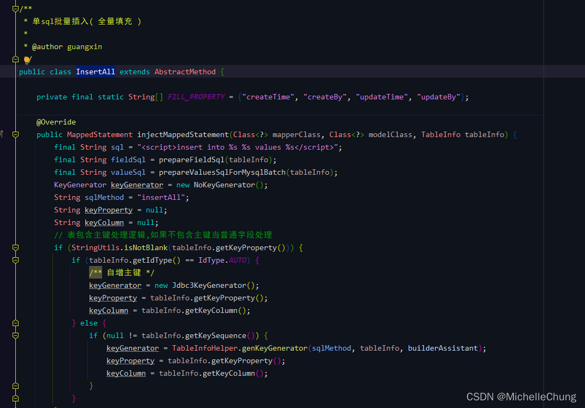This screenshot has height=408, width=585.
Task: Click the getKeySequence method call
Action: pos(216,336)
